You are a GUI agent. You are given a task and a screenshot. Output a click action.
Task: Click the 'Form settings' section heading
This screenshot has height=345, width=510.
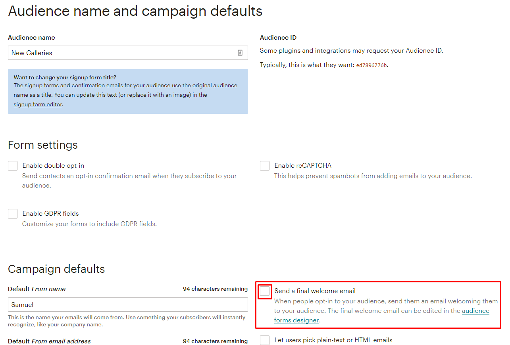tap(42, 145)
